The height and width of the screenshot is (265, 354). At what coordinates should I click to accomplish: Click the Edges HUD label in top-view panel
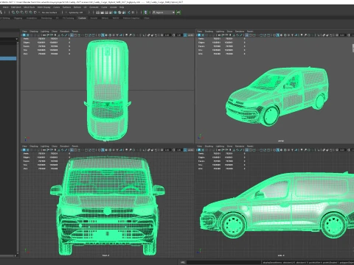tap(27, 43)
